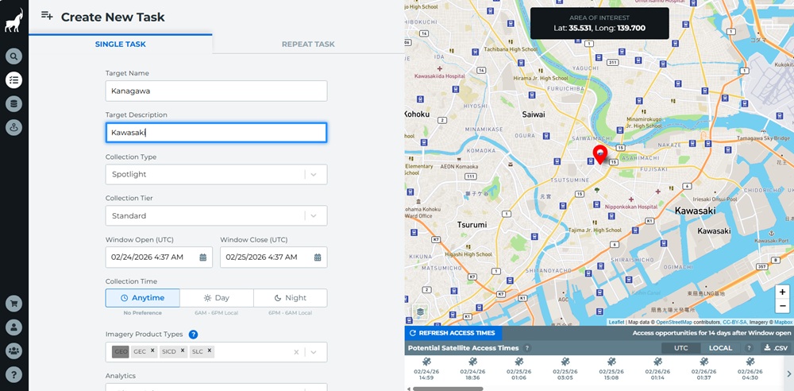Zoom in on the map
Image resolution: width=794 pixels, height=391 pixels.
click(782, 292)
